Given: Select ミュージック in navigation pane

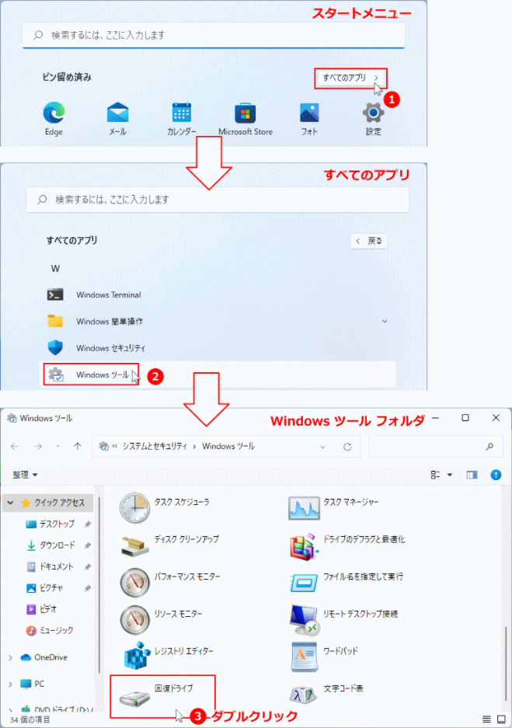Looking at the screenshot, I should 49,631.
